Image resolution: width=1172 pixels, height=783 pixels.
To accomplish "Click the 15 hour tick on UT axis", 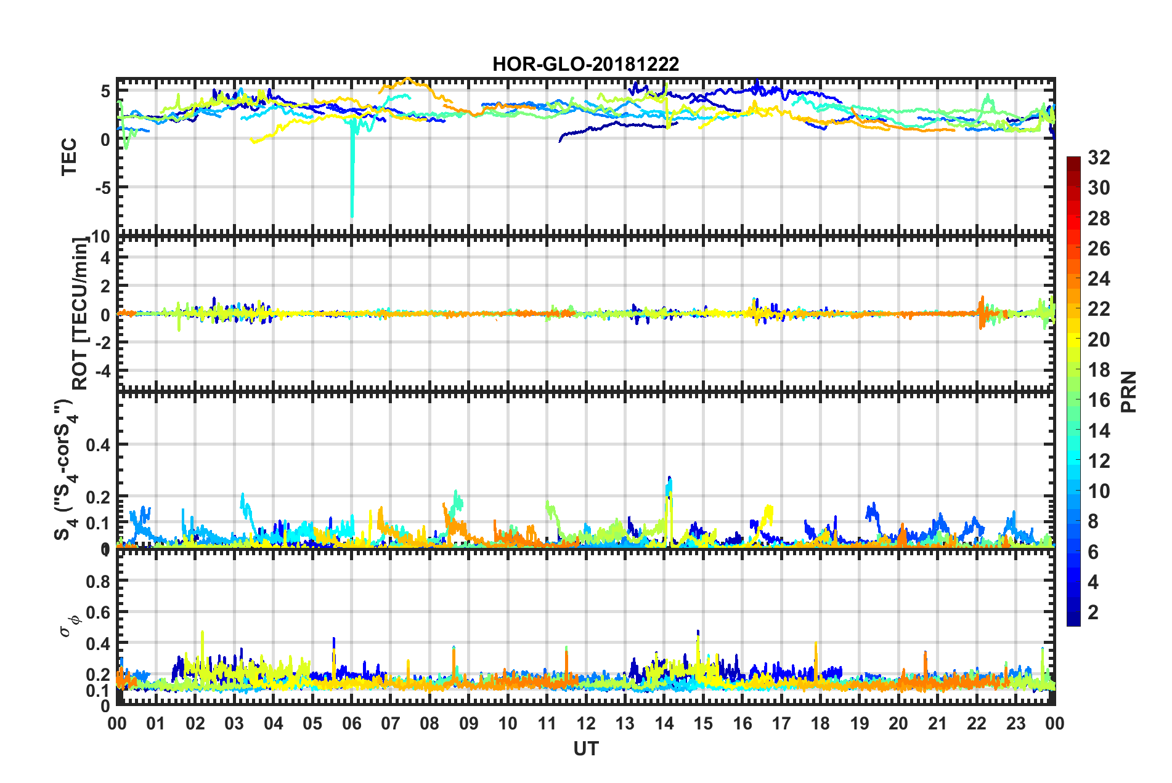I will coord(703,724).
